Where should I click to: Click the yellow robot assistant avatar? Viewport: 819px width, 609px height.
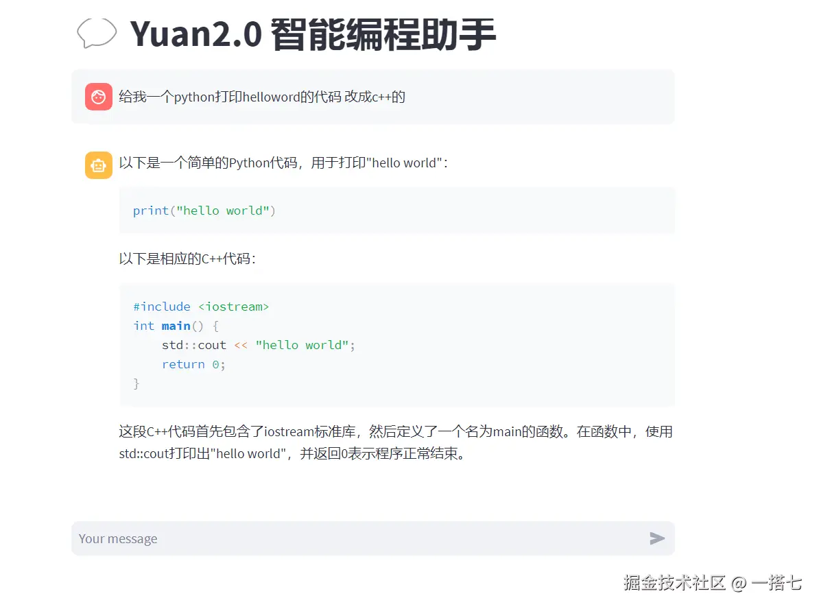click(99, 165)
